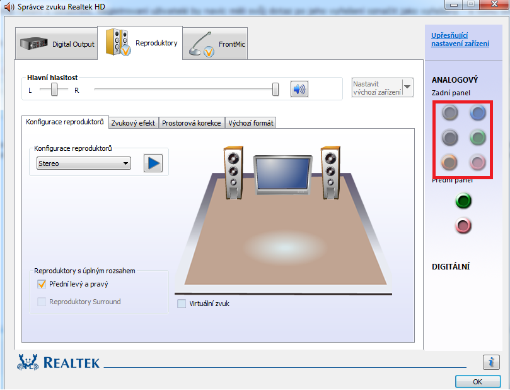Select the green rear panel jack
This screenshot has width=510, height=390.
[477, 137]
